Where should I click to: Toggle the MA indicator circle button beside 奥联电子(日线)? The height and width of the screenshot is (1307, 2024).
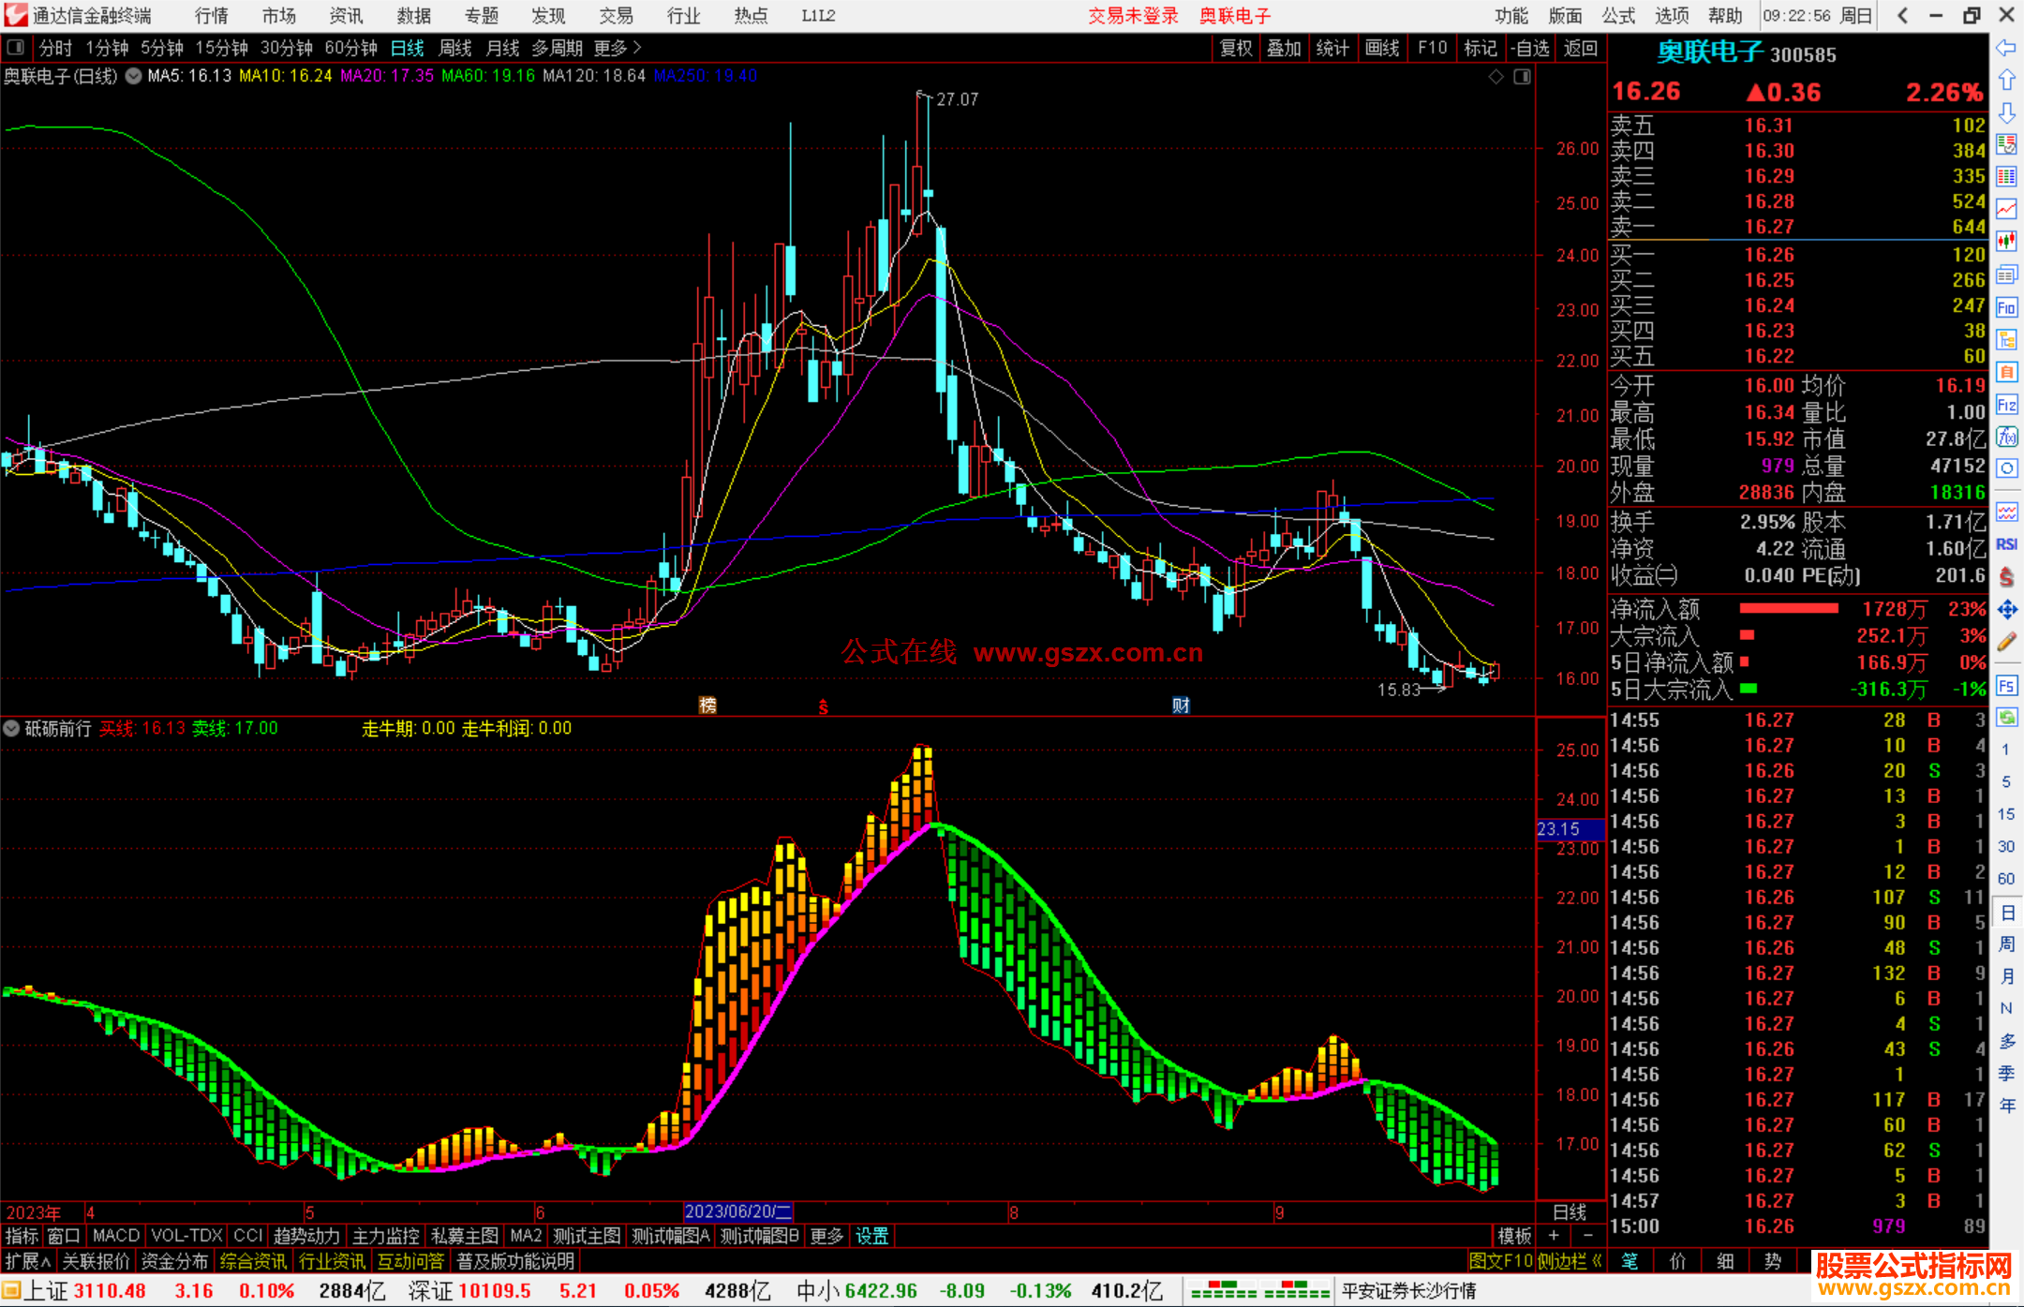[x=134, y=76]
